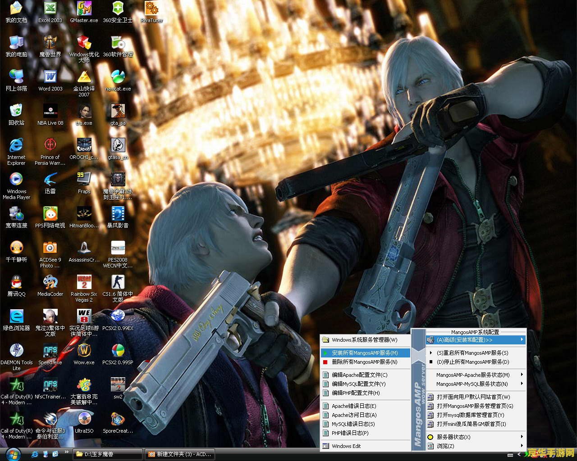Screen dimensions: 577x461
Task: Open the gta_sa desktop icon
Action: click(118, 114)
